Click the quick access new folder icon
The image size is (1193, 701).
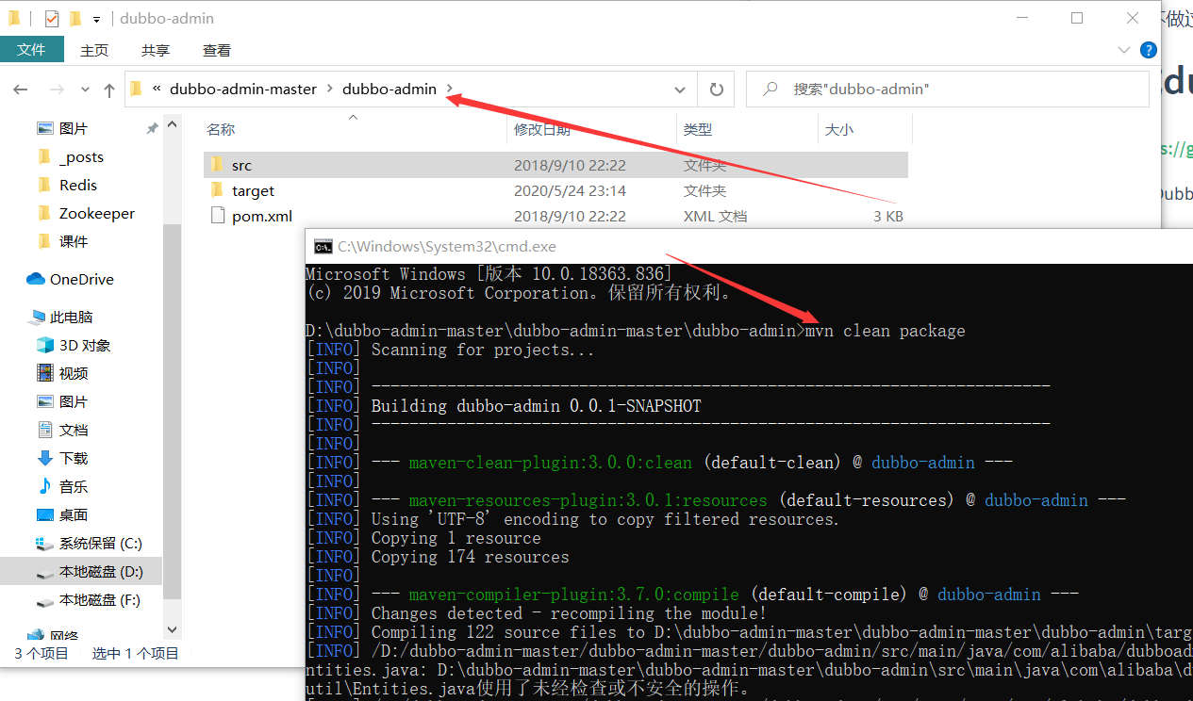(x=75, y=18)
